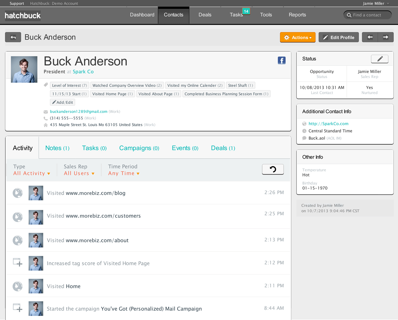Click the gear icon on the Actions button
398x320 pixels.
(287, 37)
